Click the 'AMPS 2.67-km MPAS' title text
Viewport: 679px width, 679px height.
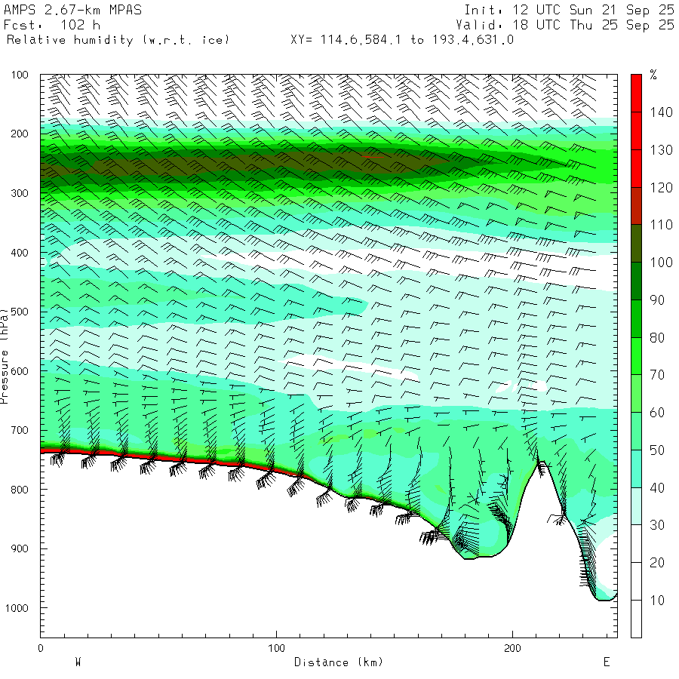(72, 10)
